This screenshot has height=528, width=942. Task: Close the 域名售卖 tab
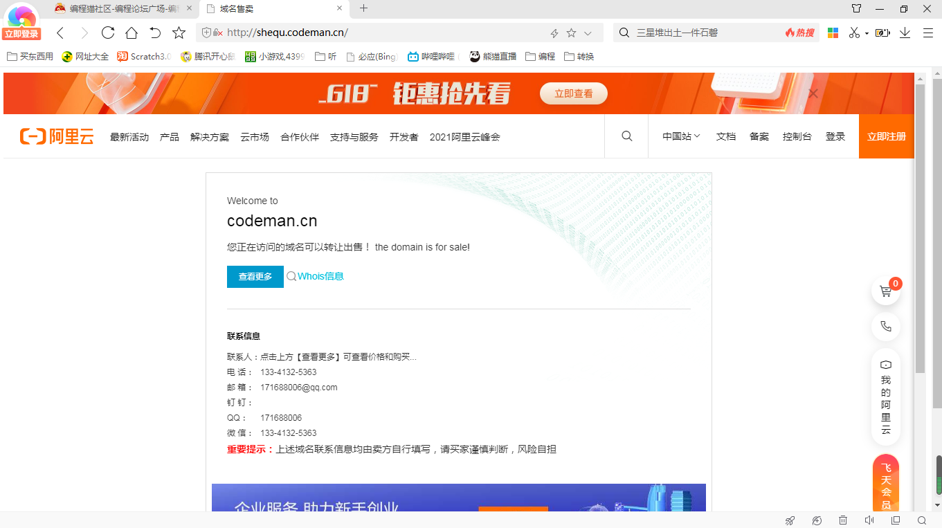click(339, 8)
